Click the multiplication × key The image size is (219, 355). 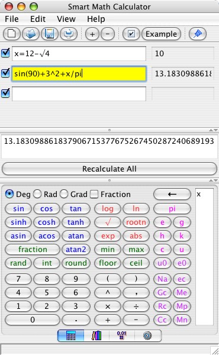pos(108,306)
